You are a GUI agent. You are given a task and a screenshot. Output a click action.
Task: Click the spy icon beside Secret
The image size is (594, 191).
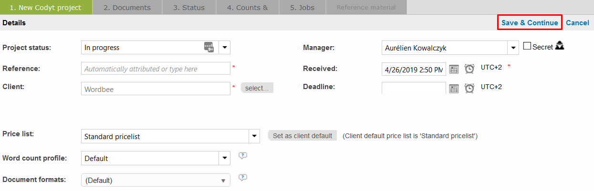click(560, 46)
